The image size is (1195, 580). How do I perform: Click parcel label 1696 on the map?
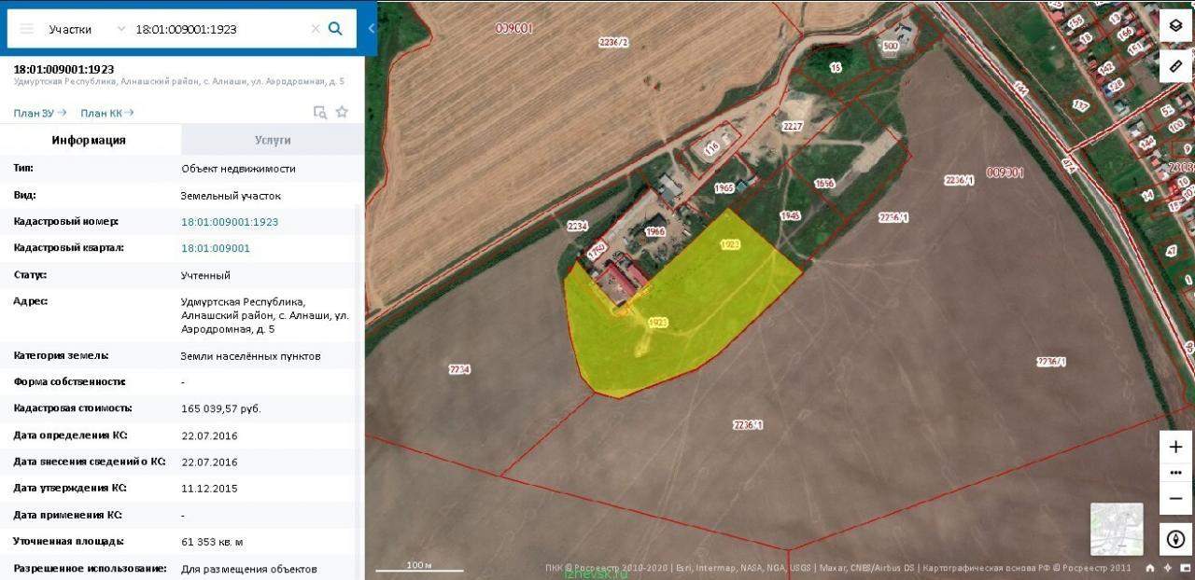[x=824, y=185]
